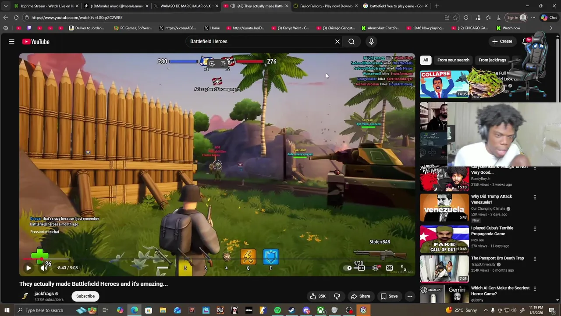Open options for Trump Venezuela video
Viewport: 561px width, 316px height.
(535, 197)
